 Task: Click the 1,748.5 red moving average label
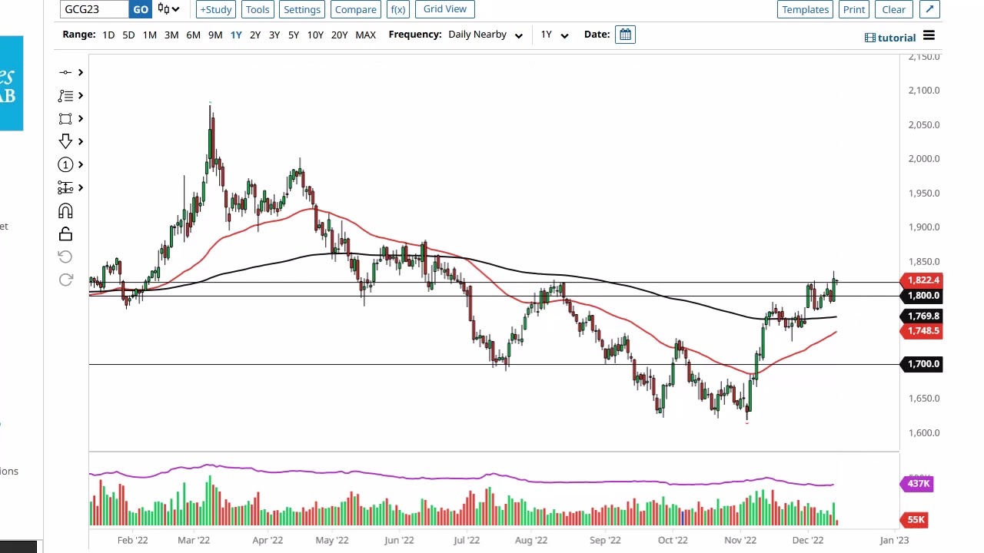[x=921, y=331]
